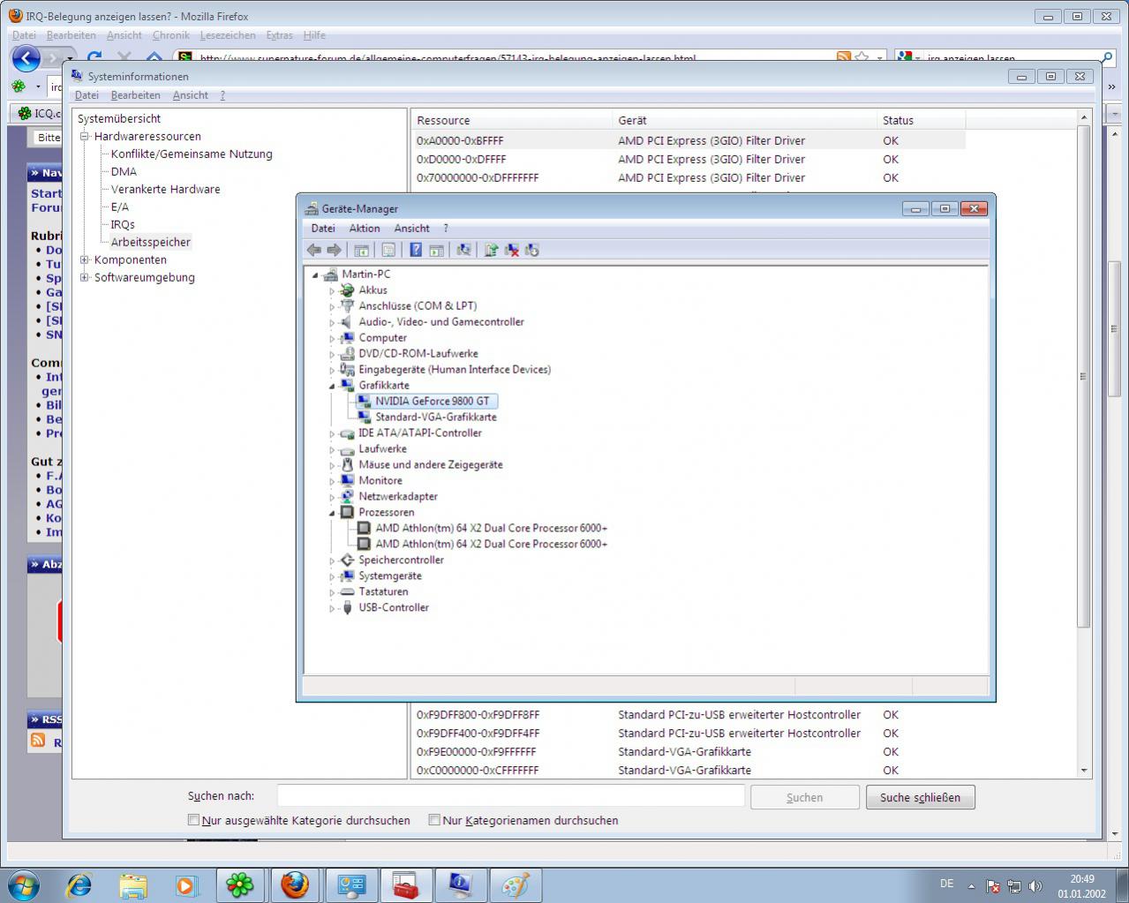Click the row '0xF9E00000-0xF9FFFFFF' in resource list

coord(689,752)
